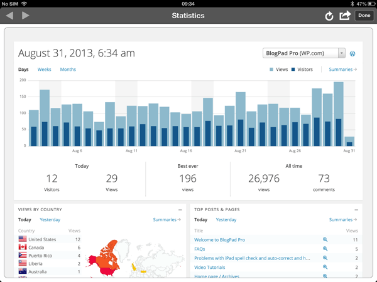The image size is (377, 282).
Task: Open the share action icon
Action: (x=345, y=16)
